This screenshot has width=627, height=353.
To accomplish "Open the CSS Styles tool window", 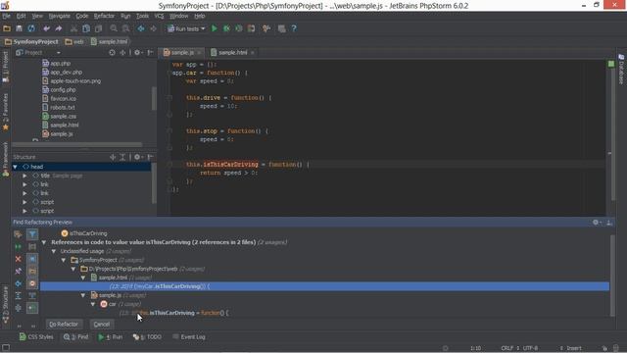I will click(36, 337).
